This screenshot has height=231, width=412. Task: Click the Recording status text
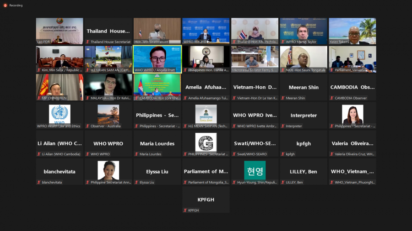16,5
